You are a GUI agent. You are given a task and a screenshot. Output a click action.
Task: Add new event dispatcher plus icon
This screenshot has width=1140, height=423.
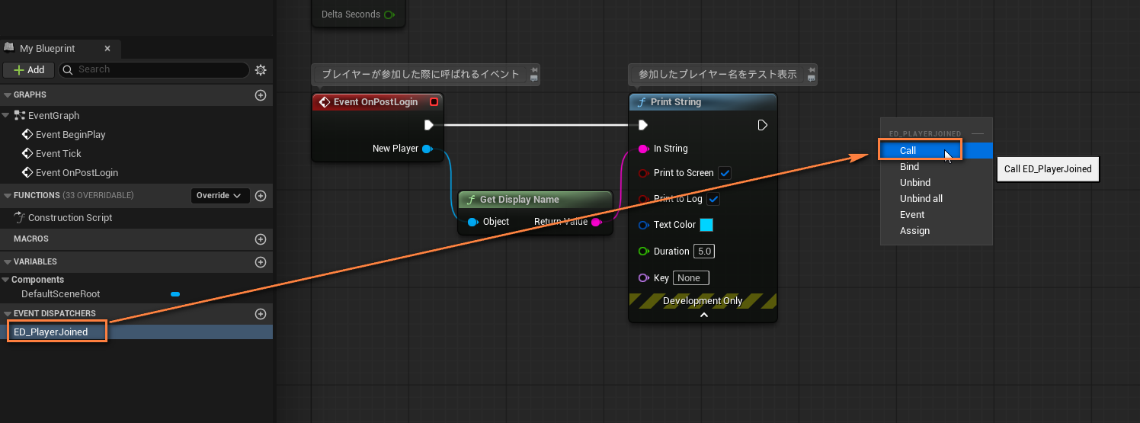point(261,313)
